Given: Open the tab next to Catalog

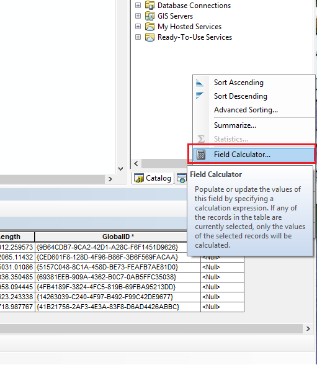Looking at the screenshot, I should [181, 178].
